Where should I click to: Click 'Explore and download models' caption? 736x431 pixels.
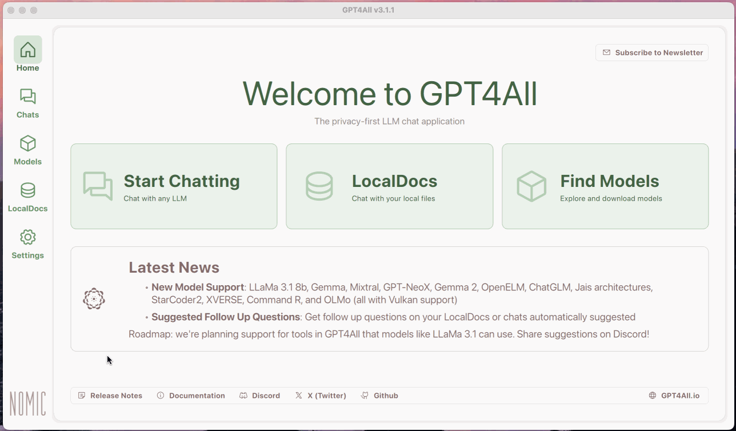click(x=611, y=198)
